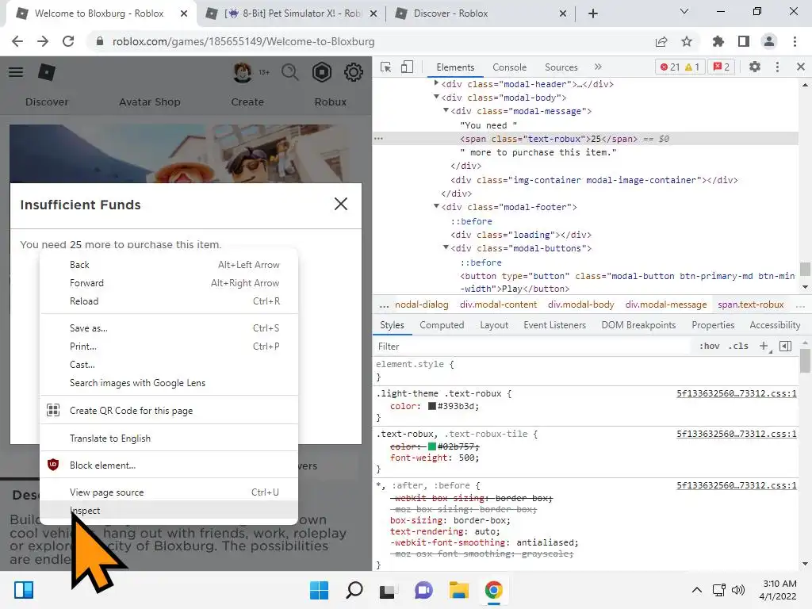Collapse the modal-message div node
This screenshot has width=812, height=609.
click(446, 110)
